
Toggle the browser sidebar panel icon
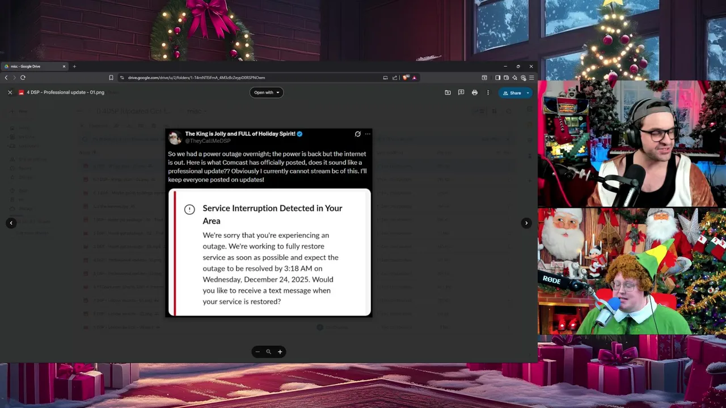click(x=497, y=78)
